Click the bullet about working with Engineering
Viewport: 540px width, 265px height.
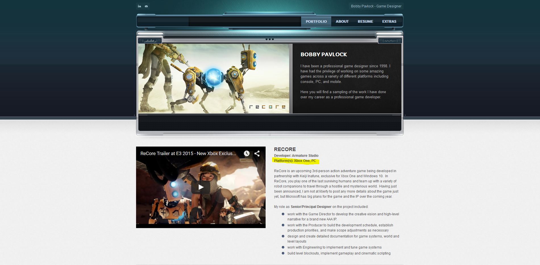(334, 247)
